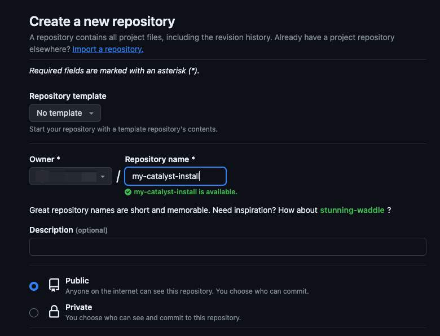Click the Repository name field label
The image size is (440, 336).
coord(160,160)
